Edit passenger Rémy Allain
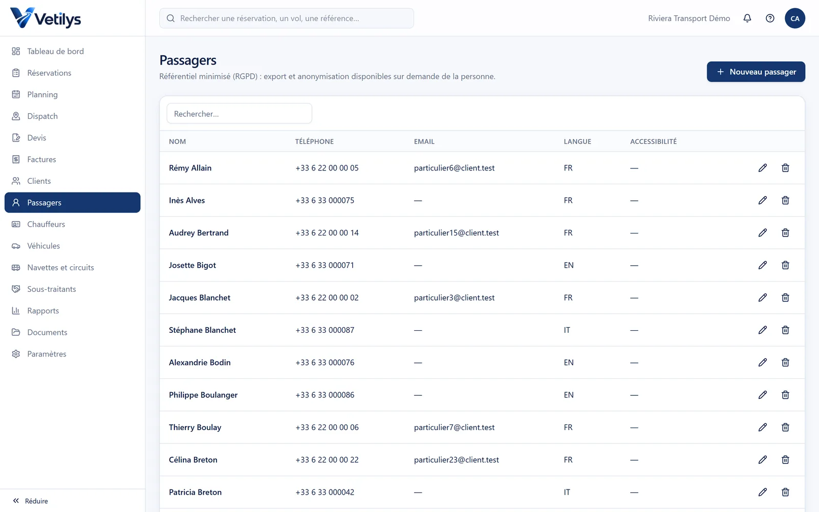This screenshot has height=512, width=819. coord(763,168)
